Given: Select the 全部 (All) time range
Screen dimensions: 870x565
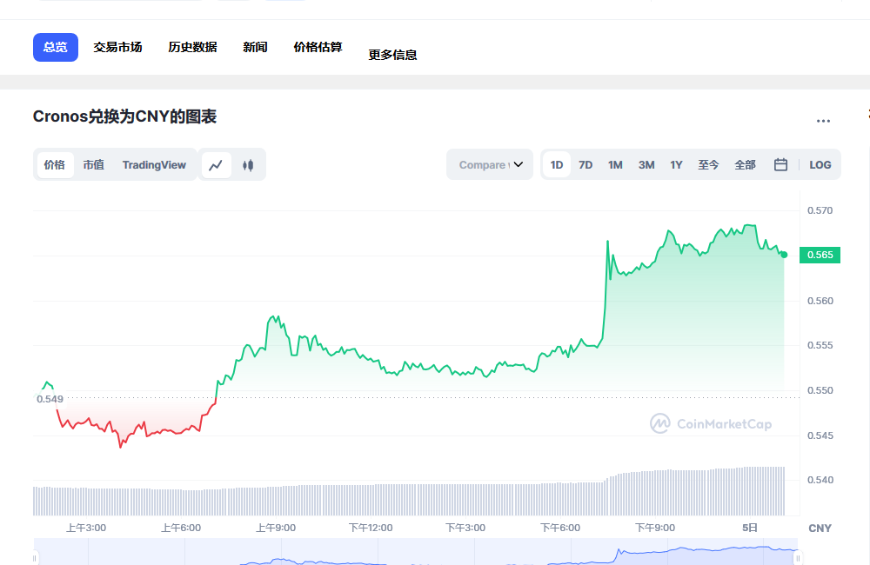Looking at the screenshot, I should point(746,164).
